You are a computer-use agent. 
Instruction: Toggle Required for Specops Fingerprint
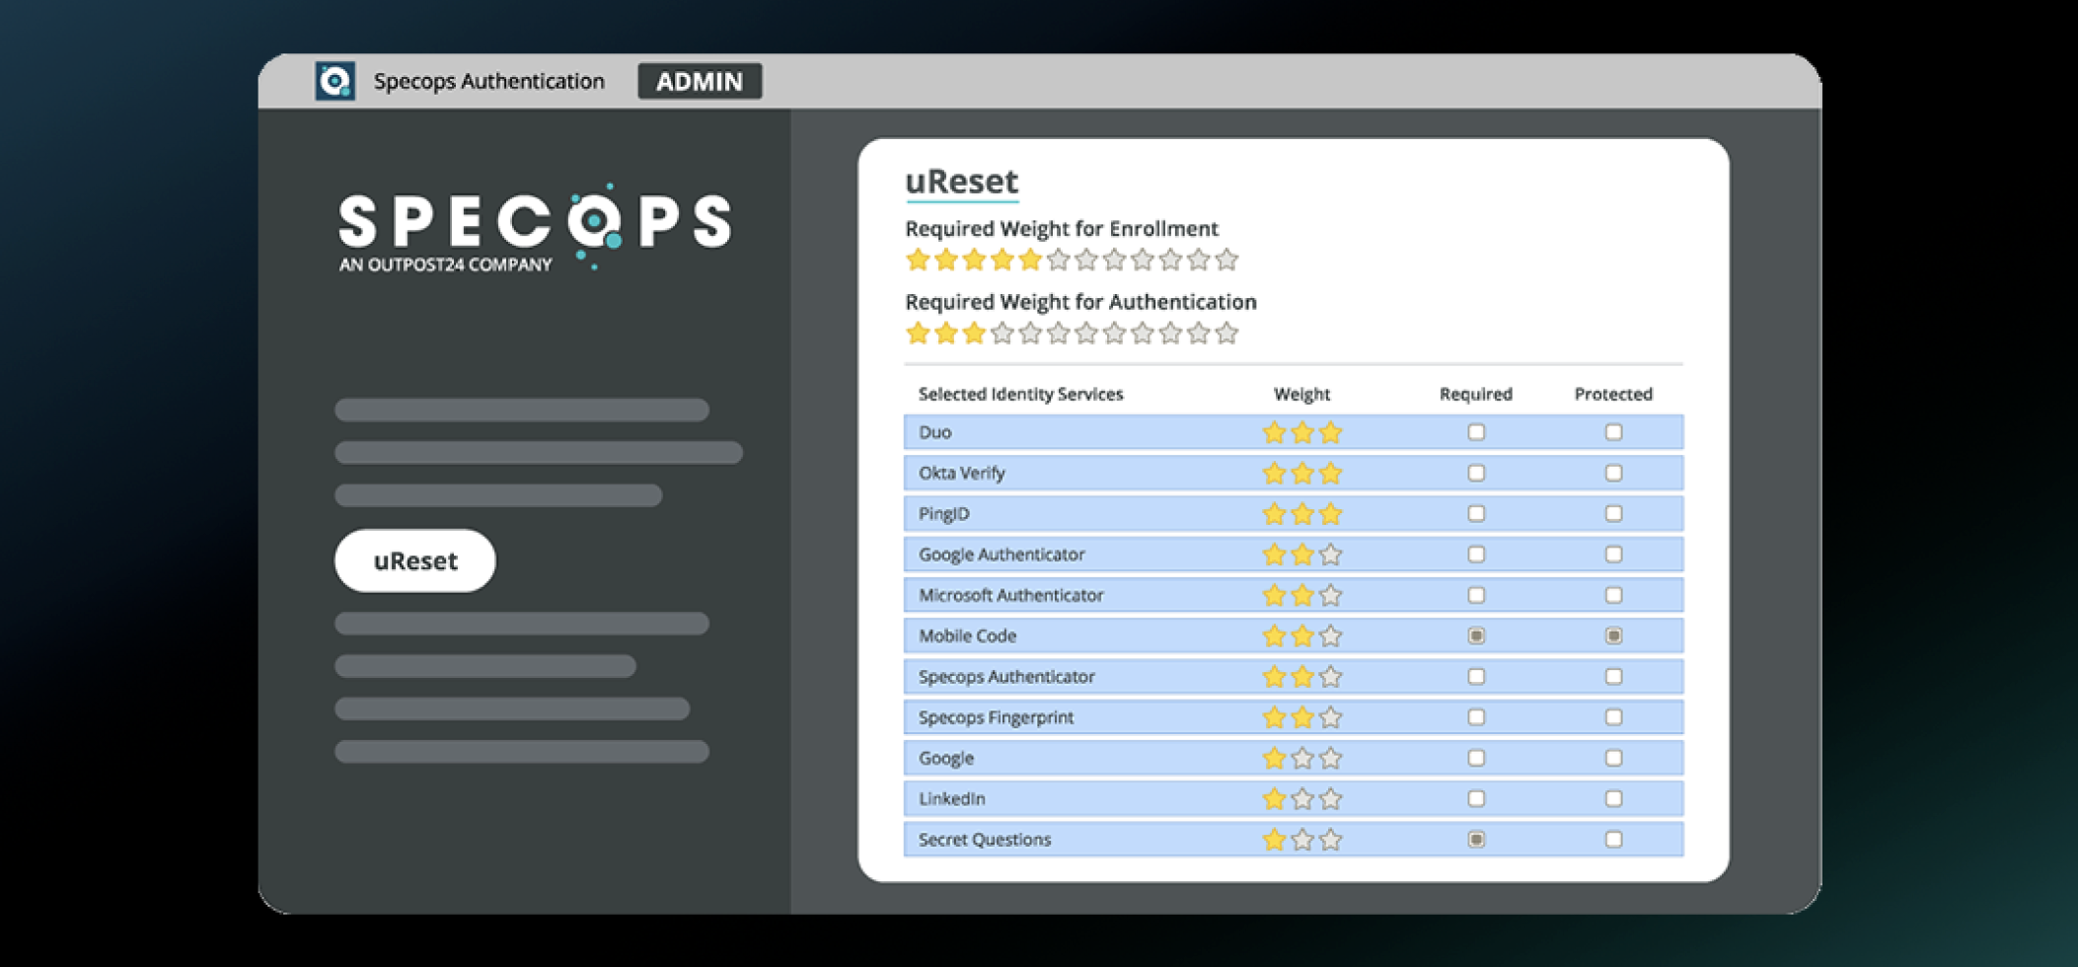click(x=1476, y=717)
